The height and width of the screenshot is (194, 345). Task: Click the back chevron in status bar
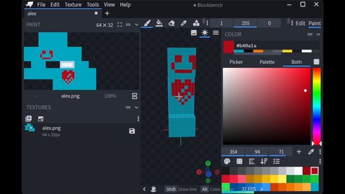click(144, 189)
